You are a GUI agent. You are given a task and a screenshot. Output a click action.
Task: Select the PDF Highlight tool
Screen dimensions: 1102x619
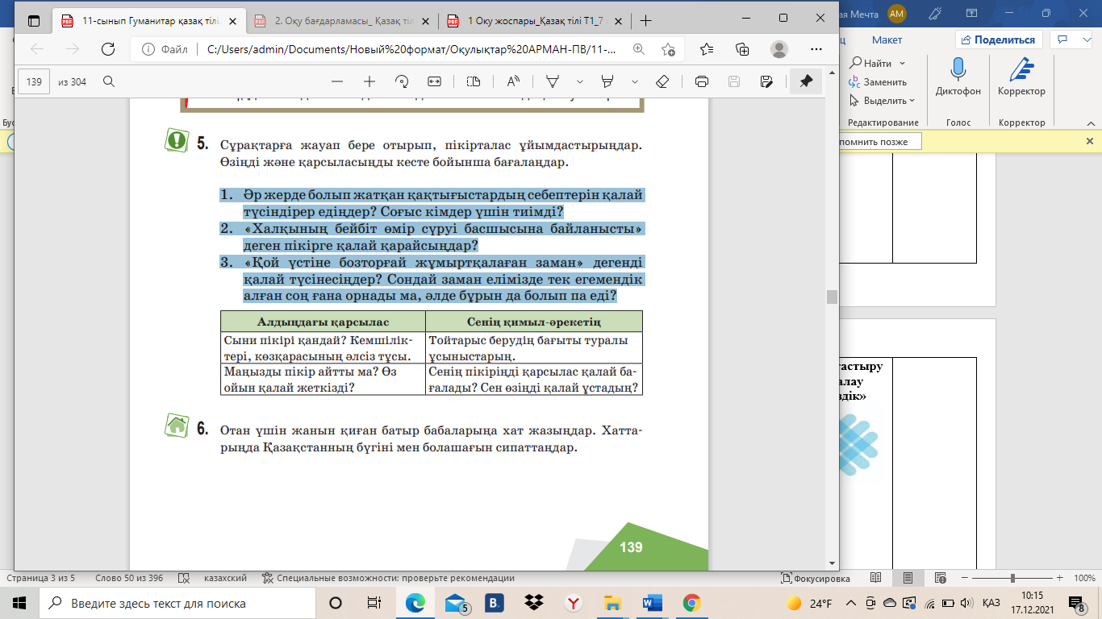pyautogui.click(x=608, y=81)
